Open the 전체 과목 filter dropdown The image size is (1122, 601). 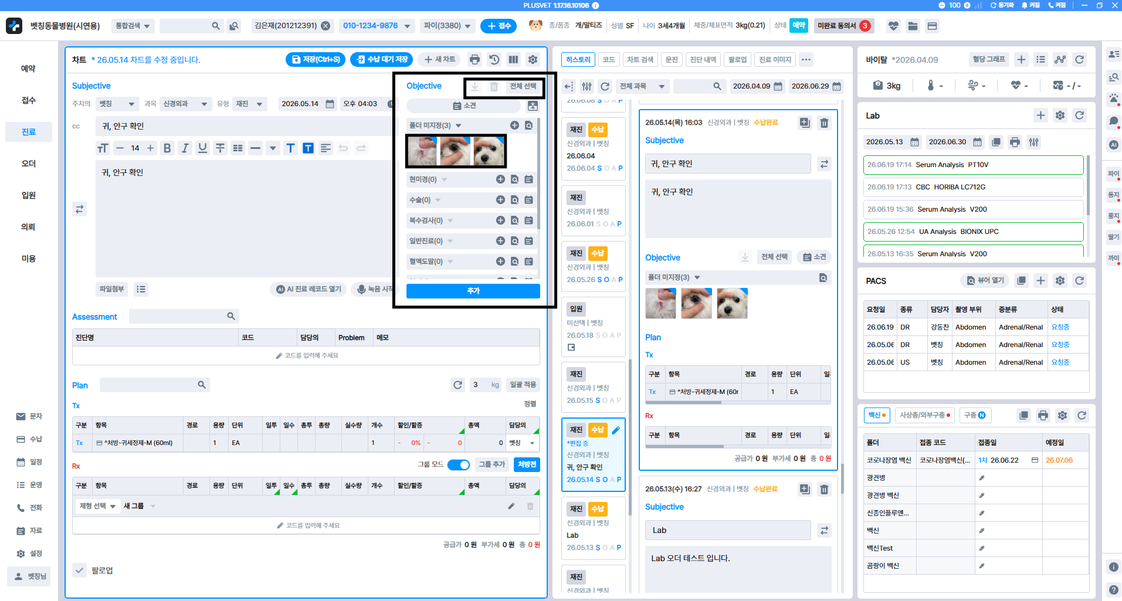coord(642,86)
